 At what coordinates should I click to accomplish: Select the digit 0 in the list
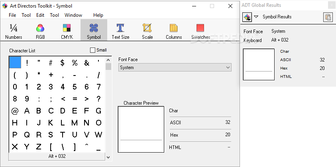click(x=15, y=87)
